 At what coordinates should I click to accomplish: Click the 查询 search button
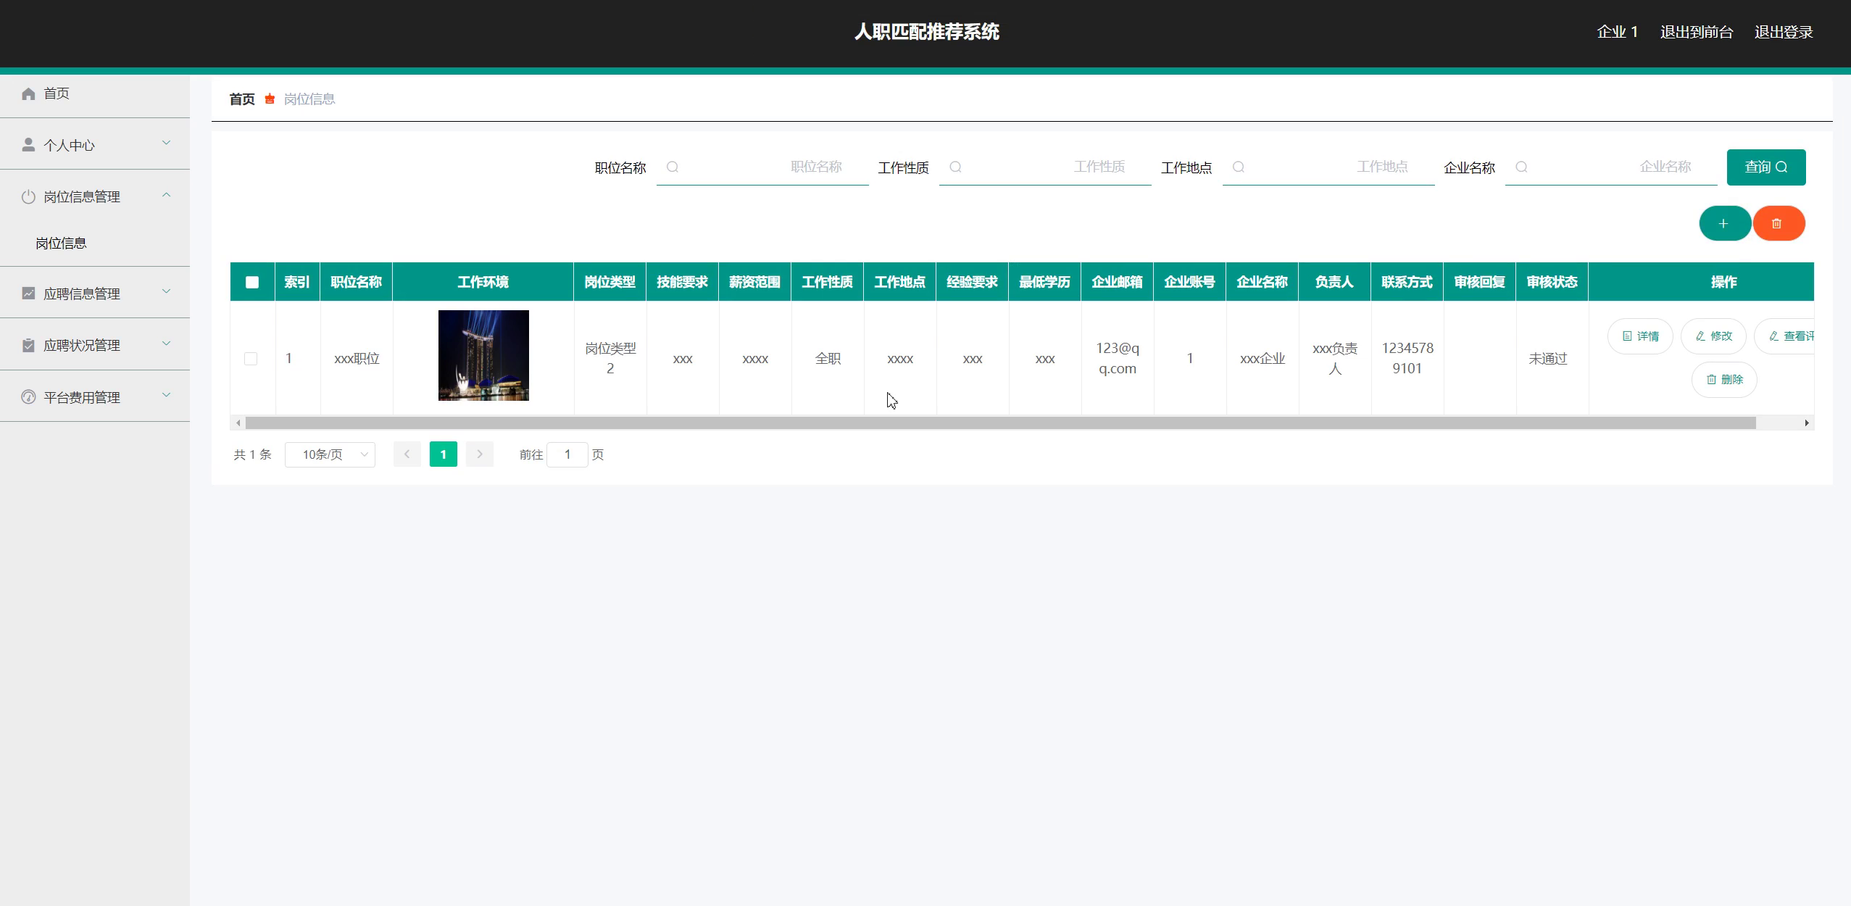1765,167
